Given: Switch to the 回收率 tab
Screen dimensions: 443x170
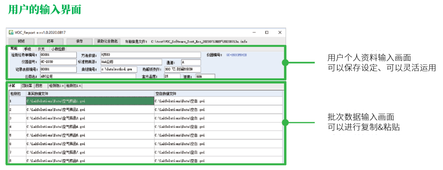Looking at the screenshot, I should (x=27, y=86).
